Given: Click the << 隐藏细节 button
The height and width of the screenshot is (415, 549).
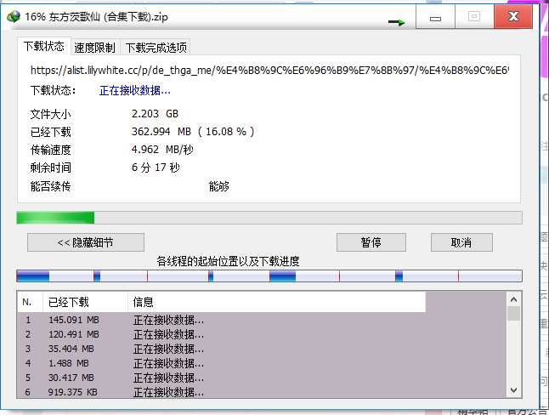Looking at the screenshot, I should coord(86,242).
